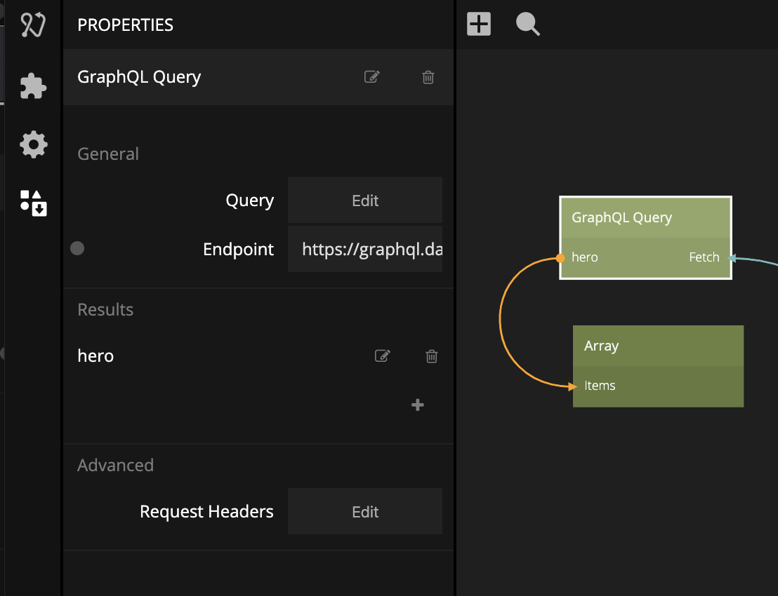Add a new result with plus icon

coord(418,405)
